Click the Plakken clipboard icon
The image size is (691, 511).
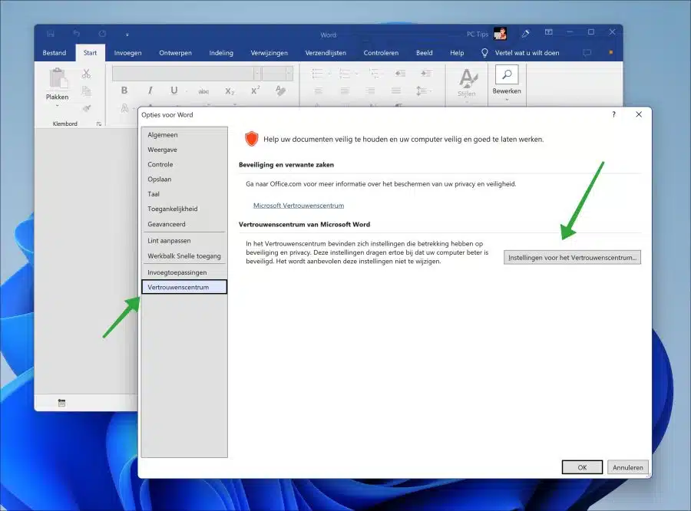click(x=58, y=79)
